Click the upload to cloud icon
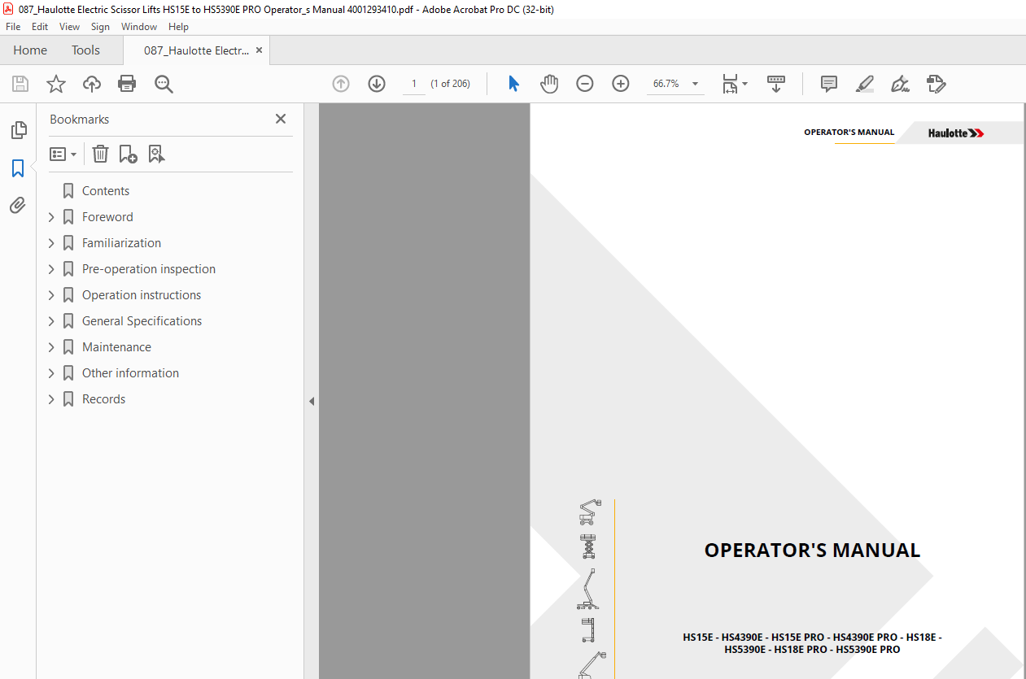Viewport: 1026px width, 679px height. coord(92,84)
